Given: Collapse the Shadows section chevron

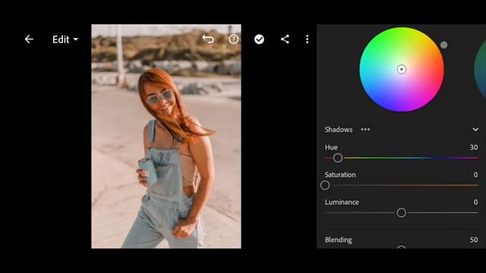Looking at the screenshot, I should [x=475, y=130].
